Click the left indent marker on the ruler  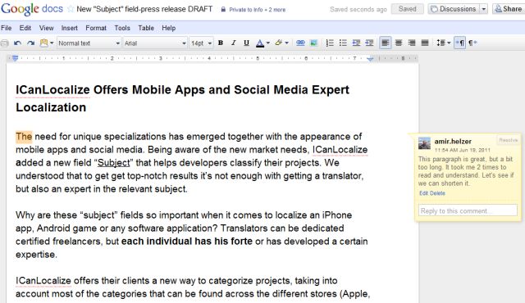(15, 58)
